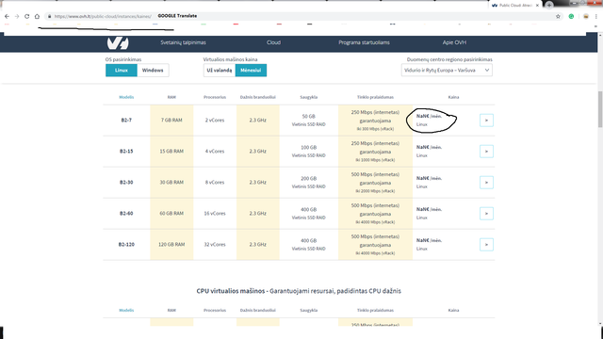Open the browser home icon
The height and width of the screenshot is (339, 603).
(37, 16)
